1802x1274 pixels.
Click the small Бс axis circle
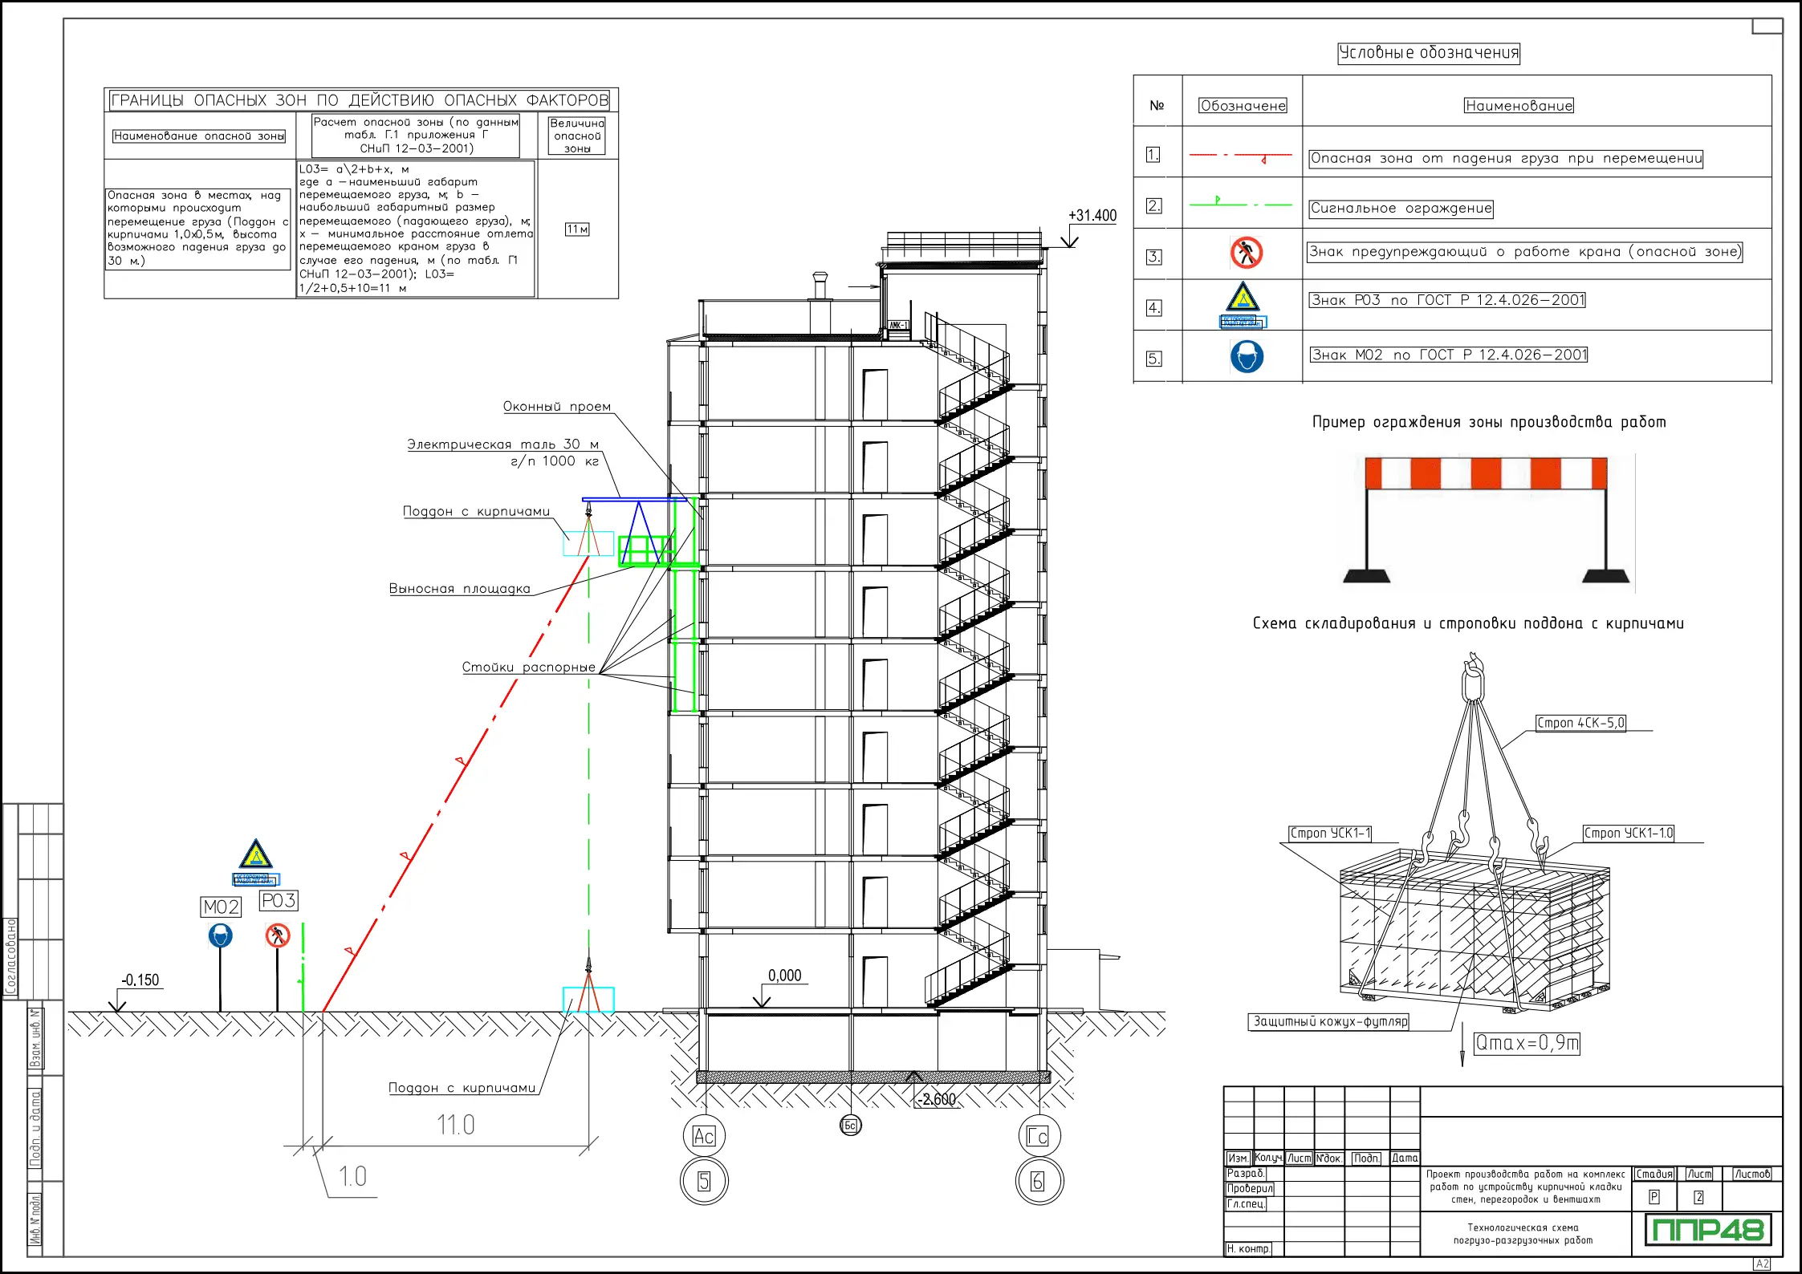pyautogui.click(x=850, y=1126)
